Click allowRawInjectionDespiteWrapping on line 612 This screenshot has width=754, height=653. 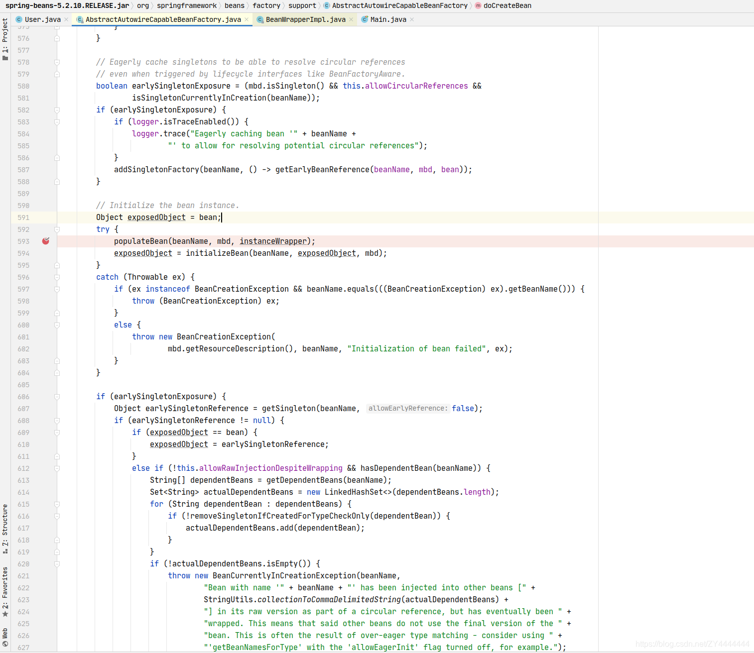point(271,468)
